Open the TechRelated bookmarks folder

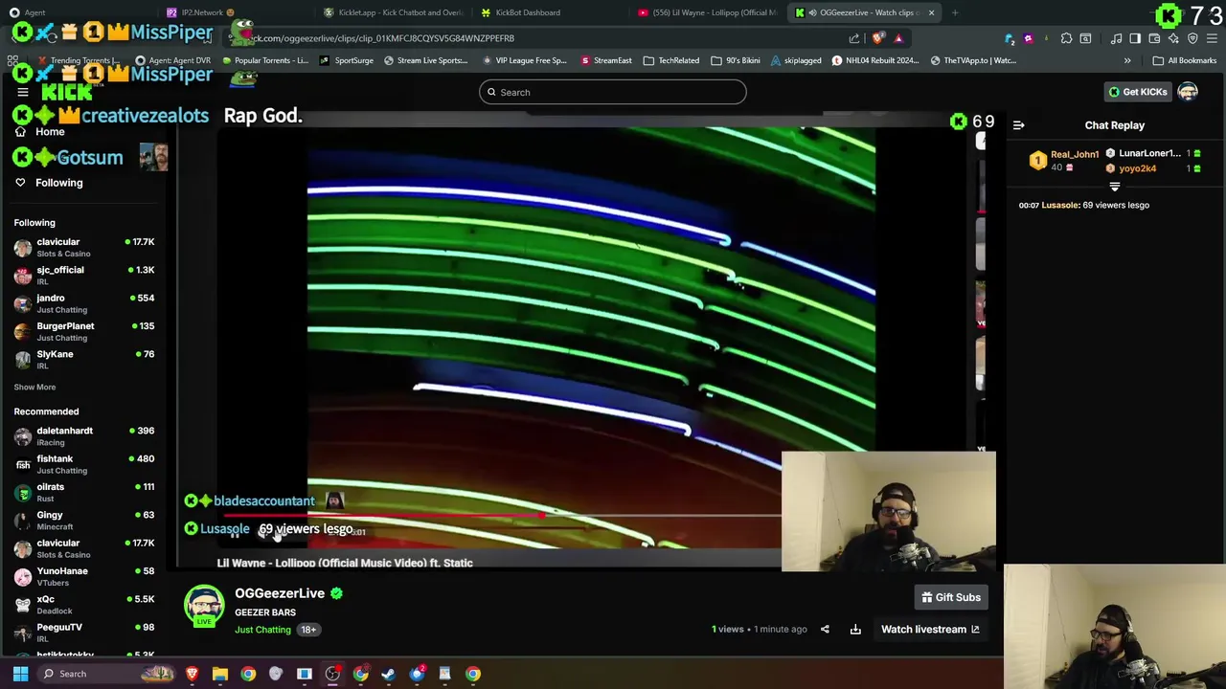(671, 60)
